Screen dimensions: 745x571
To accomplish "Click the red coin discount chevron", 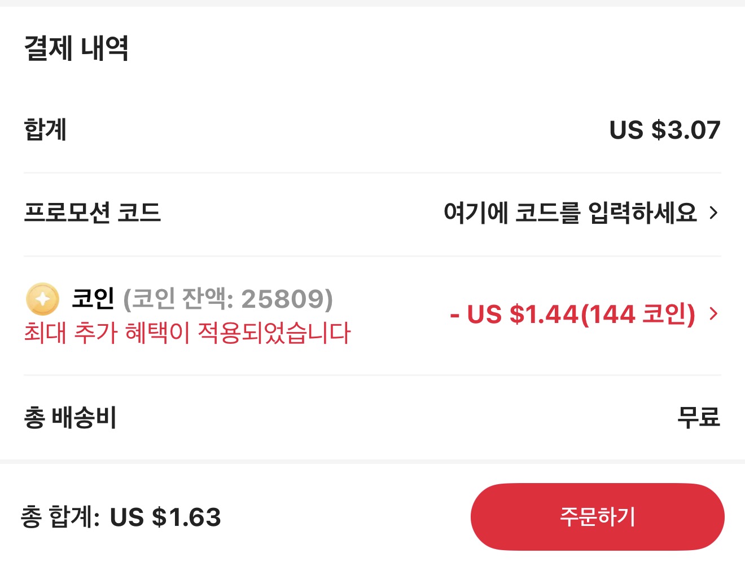I will (x=715, y=314).
